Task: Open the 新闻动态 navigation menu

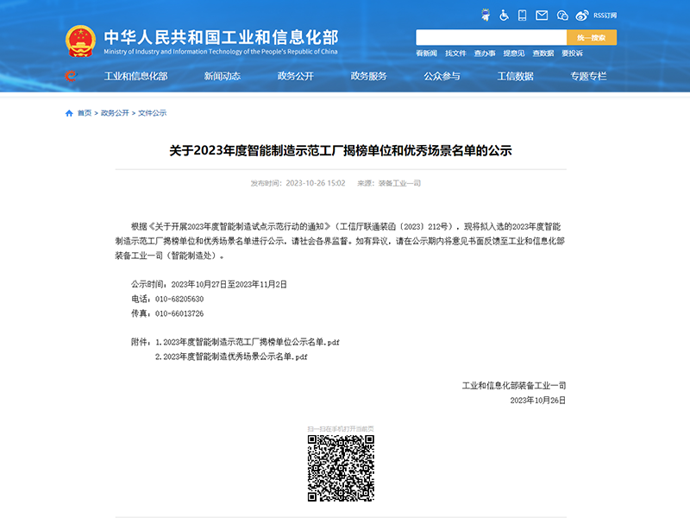Action: (x=222, y=76)
